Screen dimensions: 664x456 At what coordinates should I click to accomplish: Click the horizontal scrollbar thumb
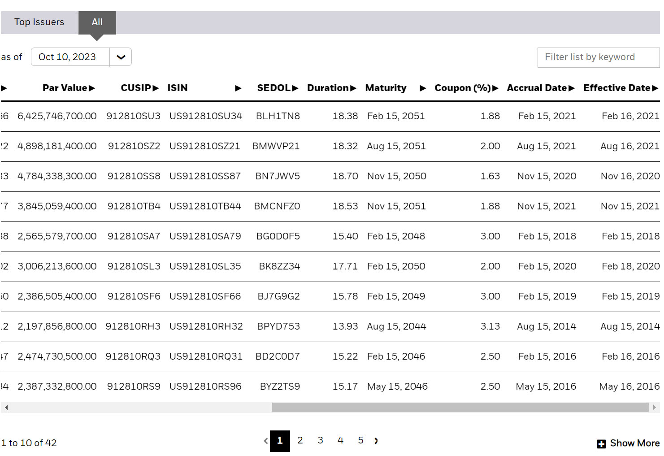460,407
